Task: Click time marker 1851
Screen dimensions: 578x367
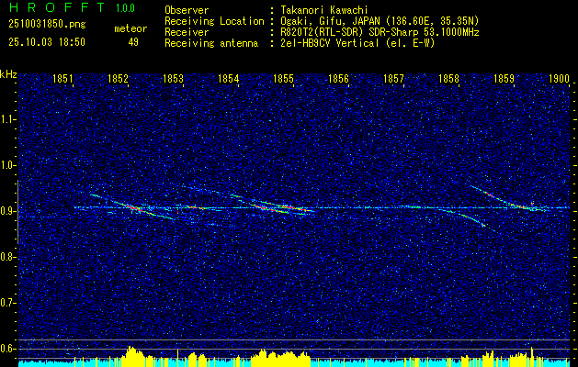Action: coord(62,79)
